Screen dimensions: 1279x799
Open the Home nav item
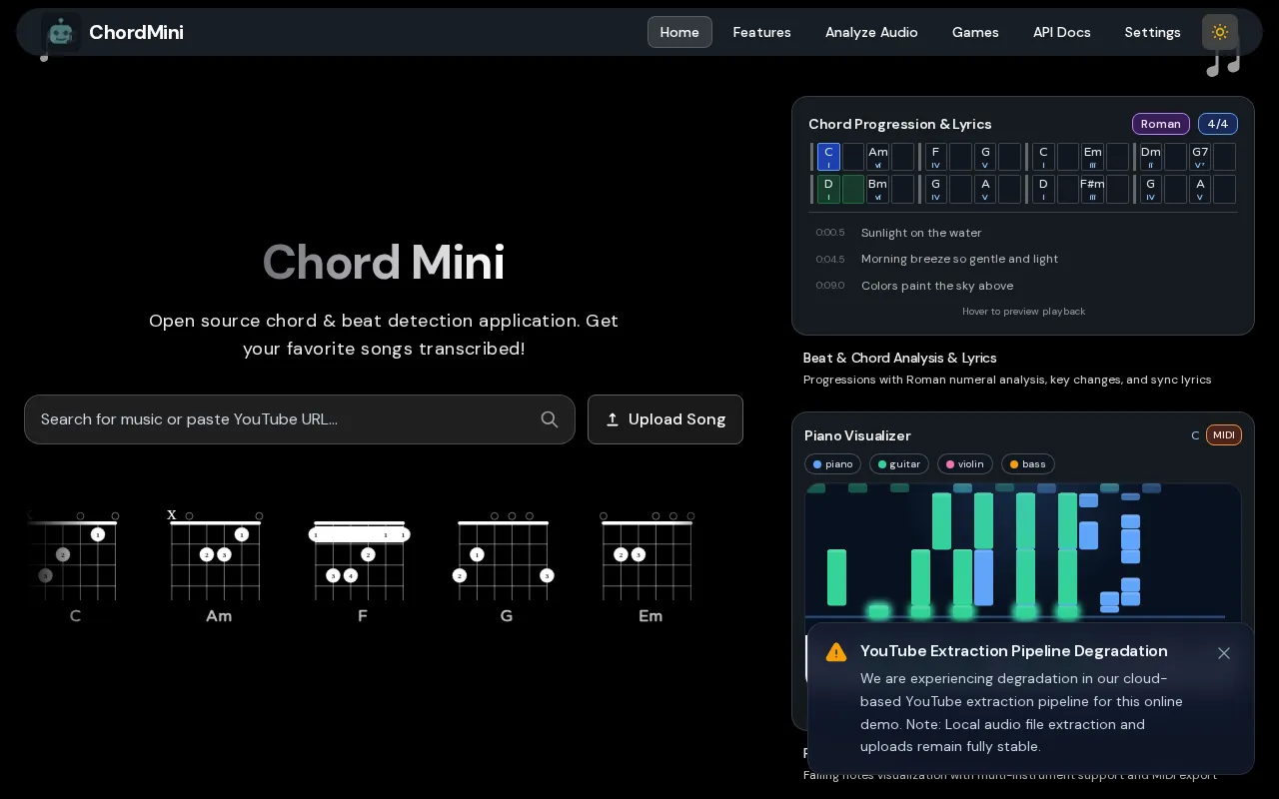(679, 32)
